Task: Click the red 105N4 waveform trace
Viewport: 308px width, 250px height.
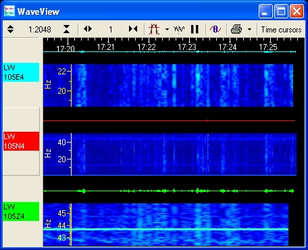Action: click(x=169, y=121)
